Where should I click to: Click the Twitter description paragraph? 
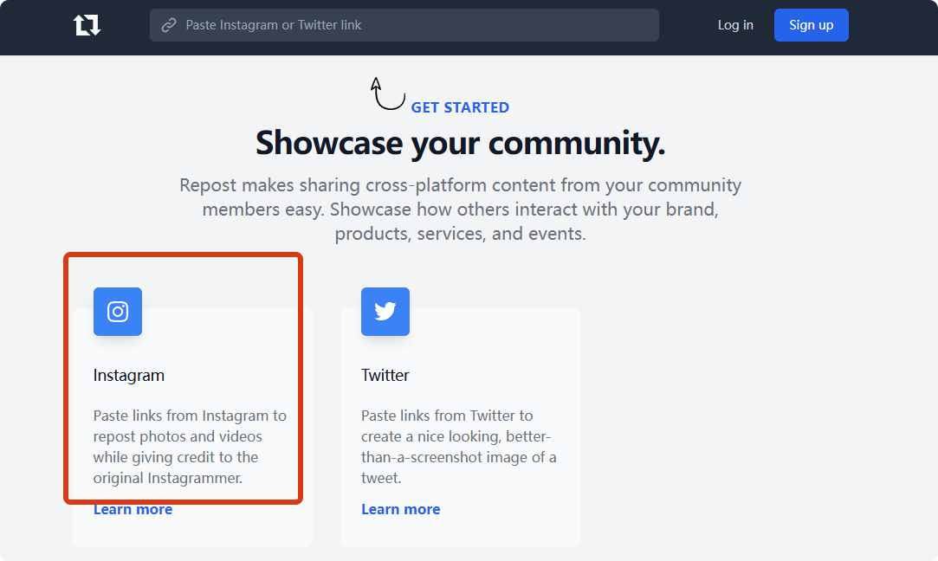point(458,447)
